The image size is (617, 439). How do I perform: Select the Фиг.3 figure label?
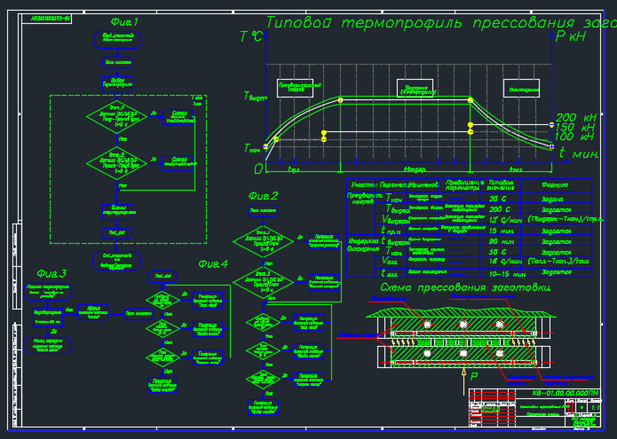(51, 272)
